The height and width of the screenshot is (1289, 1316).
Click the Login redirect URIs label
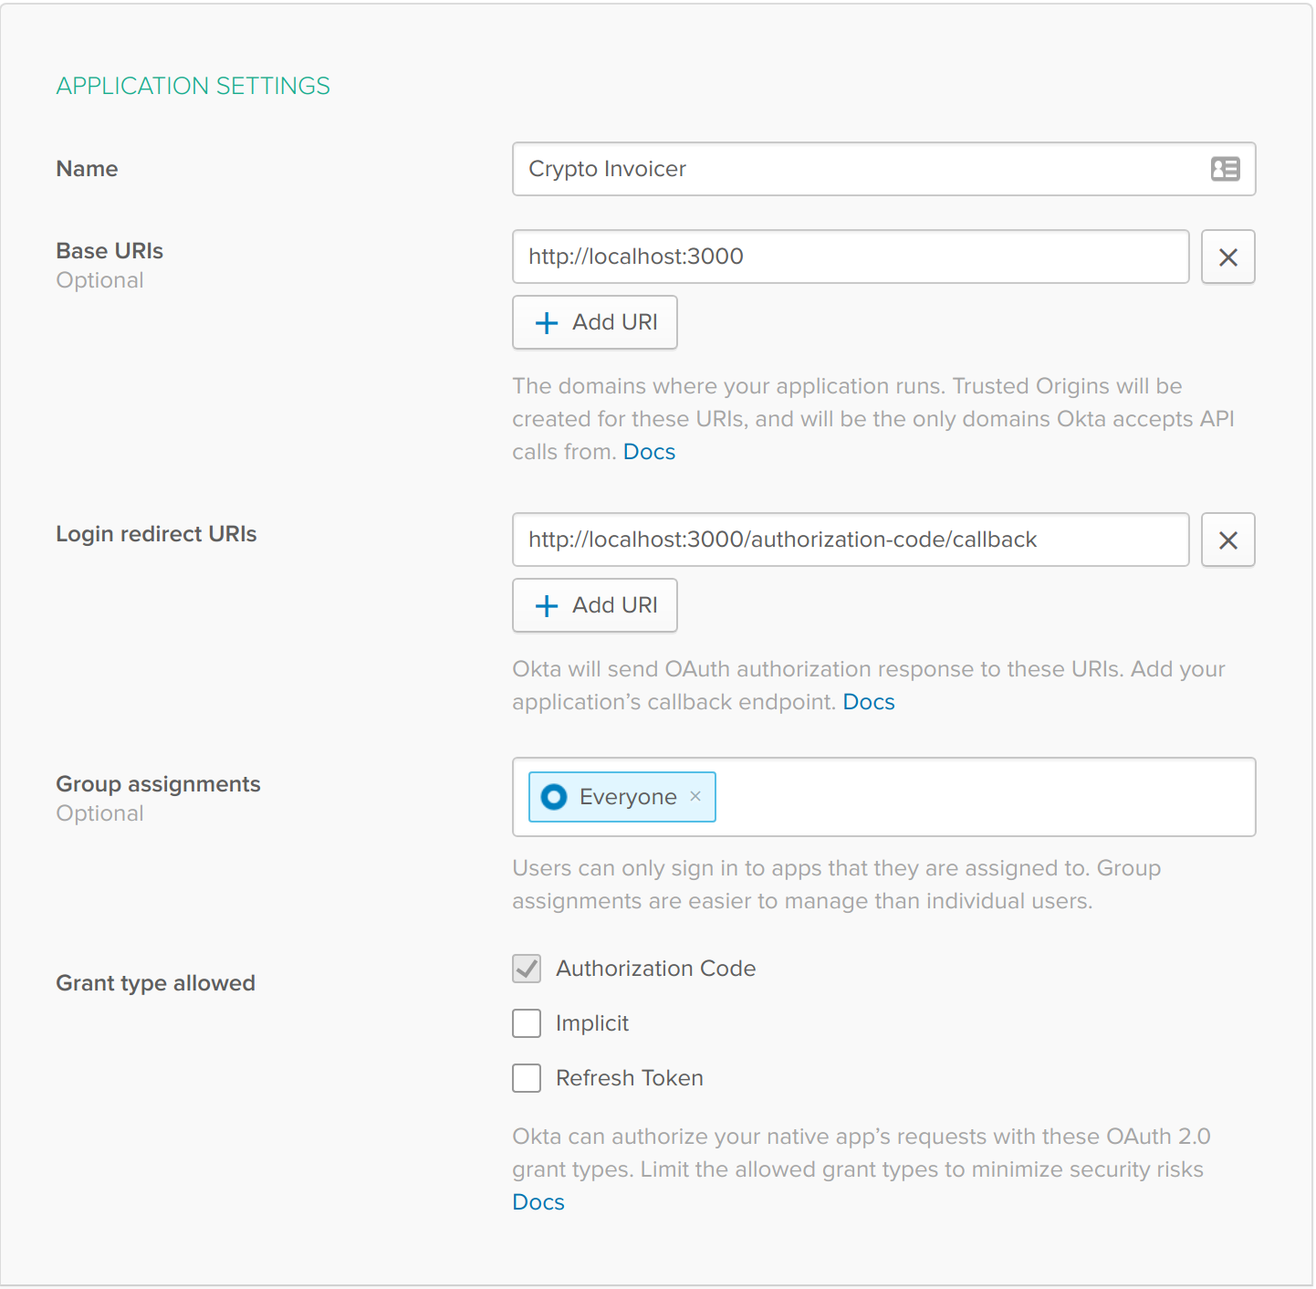click(156, 534)
